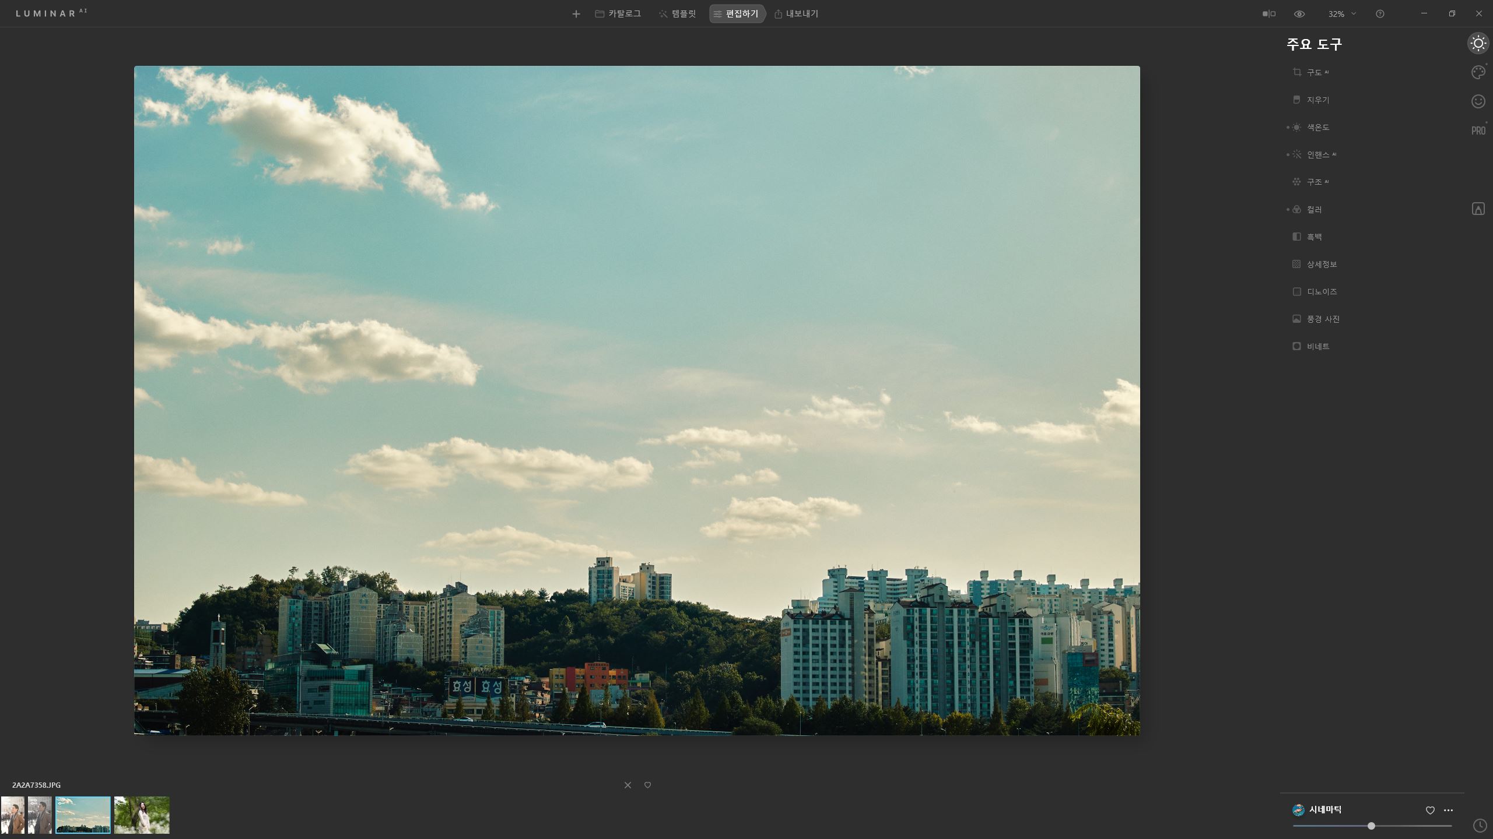Toggle the eye preview of original image
The height and width of the screenshot is (839, 1493).
(x=1299, y=14)
